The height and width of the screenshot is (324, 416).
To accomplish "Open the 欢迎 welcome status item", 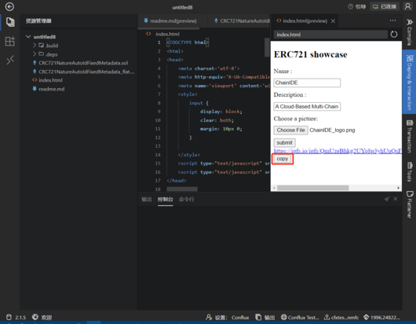I will click(42, 317).
